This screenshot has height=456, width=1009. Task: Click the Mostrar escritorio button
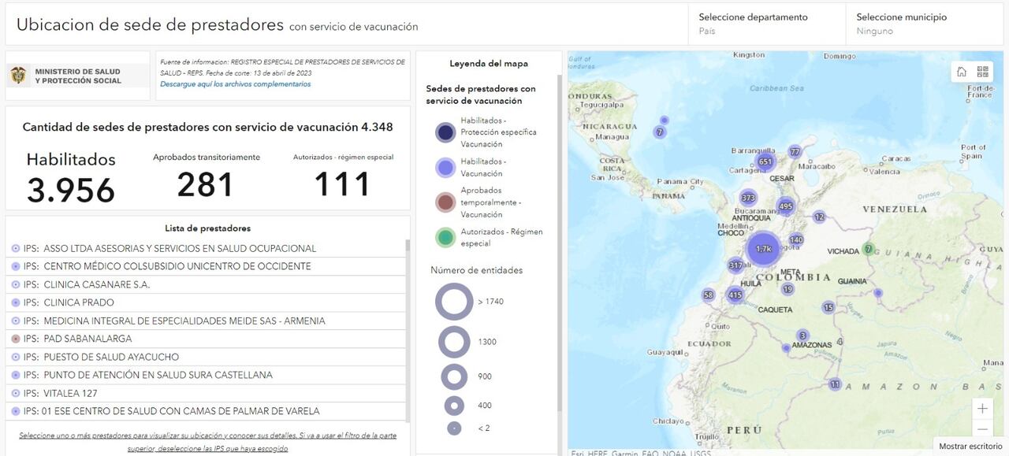tap(970, 446)
